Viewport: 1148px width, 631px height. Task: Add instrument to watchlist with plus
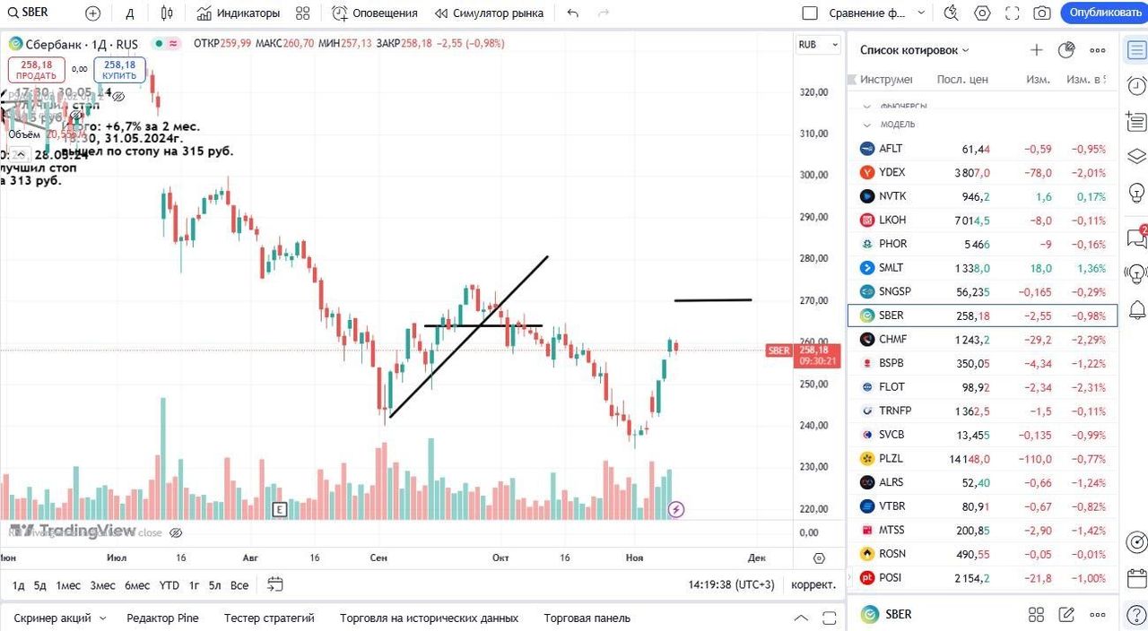click(x=1036, y=50)
